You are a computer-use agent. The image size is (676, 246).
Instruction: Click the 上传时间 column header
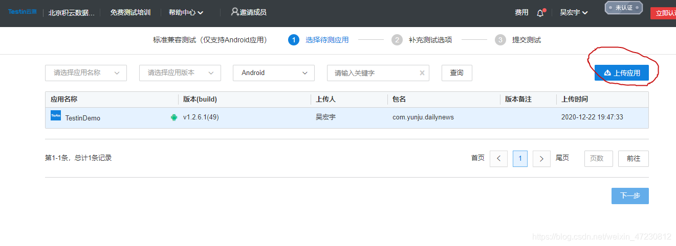(575, 100)
